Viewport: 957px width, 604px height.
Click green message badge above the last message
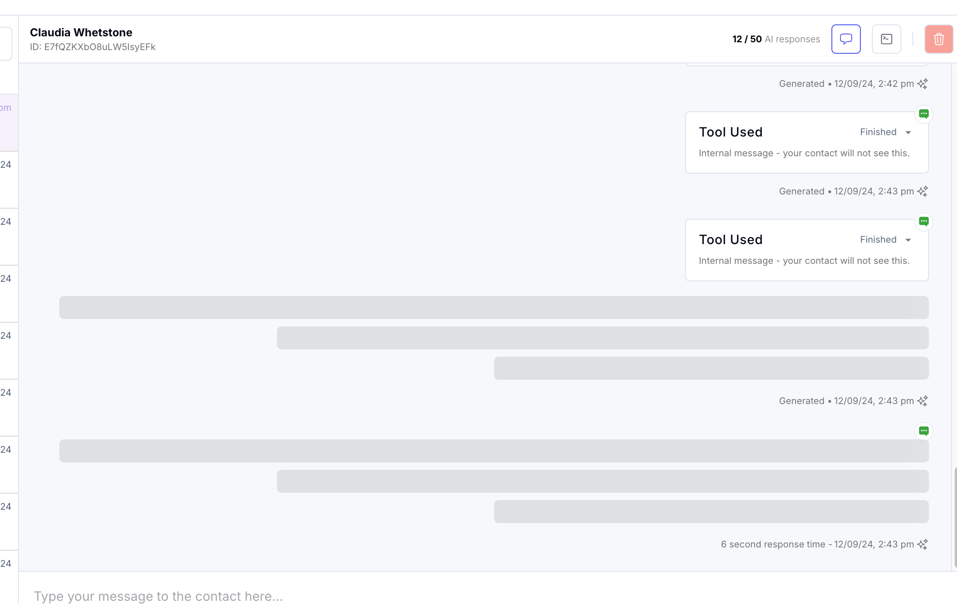tap(923, 431)
